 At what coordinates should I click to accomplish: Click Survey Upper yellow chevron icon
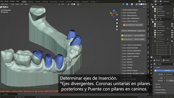tap(122, 35)
